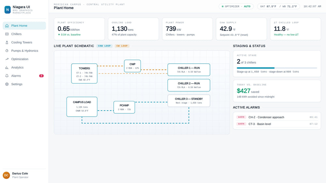Open the Analytics section

coord(24,67)
